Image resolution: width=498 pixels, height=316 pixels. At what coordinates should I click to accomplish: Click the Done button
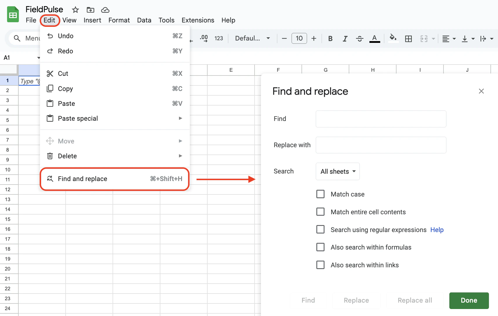(x=469, y=300)
